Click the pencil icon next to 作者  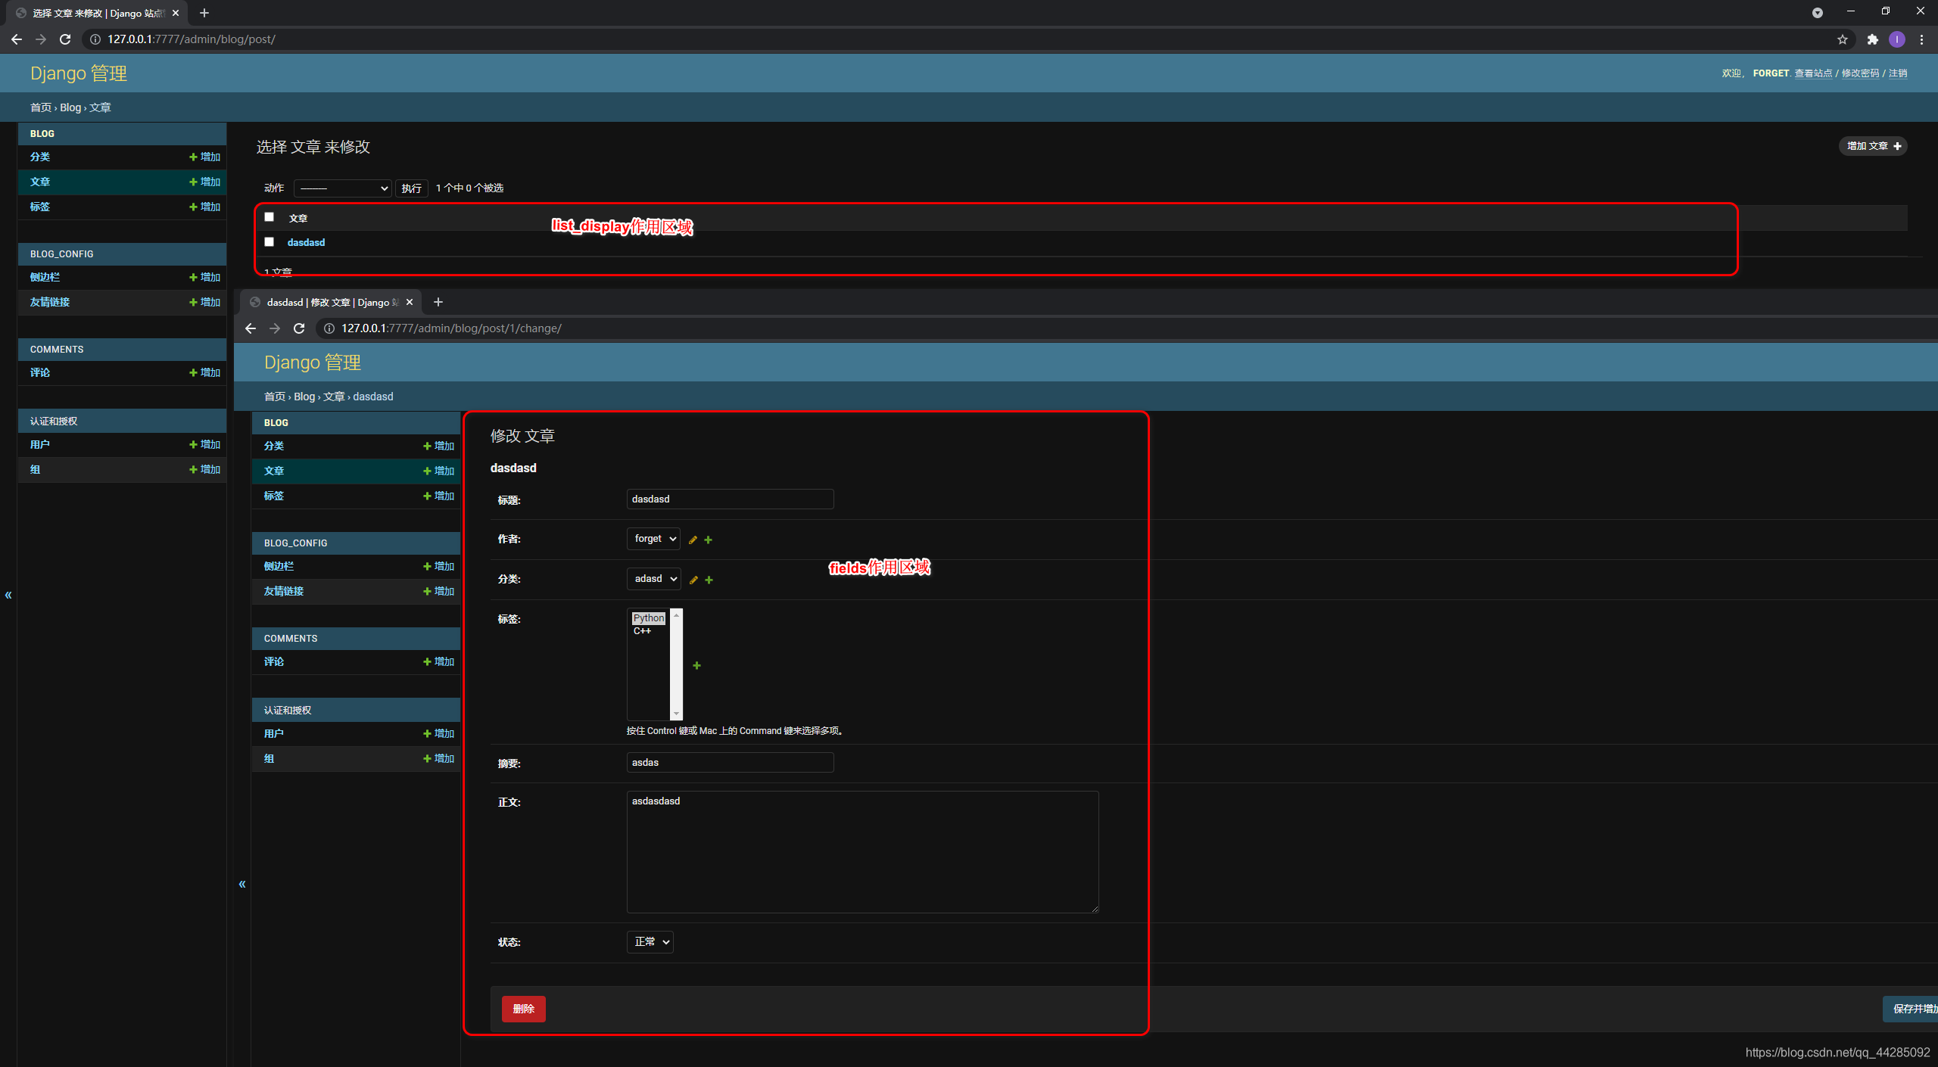(x=693, y=540)
